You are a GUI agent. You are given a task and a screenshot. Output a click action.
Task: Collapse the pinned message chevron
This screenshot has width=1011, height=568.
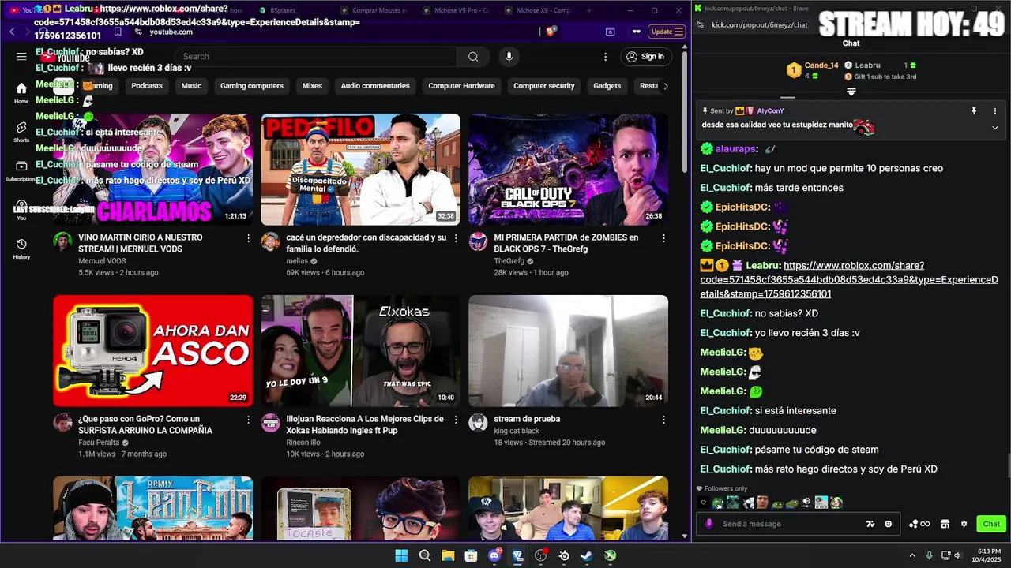[x=994, y=128]
